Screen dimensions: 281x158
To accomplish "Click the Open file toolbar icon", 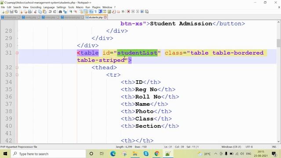I will pos(7,12).
